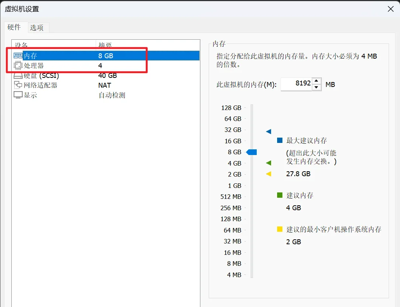The width and height of the screenshot is (400, 307).
Task: Click the blue maximum recommended memory marker
Action: pos(269,132)
